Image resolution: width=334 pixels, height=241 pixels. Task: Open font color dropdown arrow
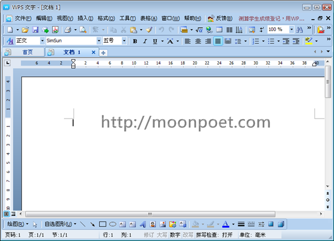tap(233, 224)
